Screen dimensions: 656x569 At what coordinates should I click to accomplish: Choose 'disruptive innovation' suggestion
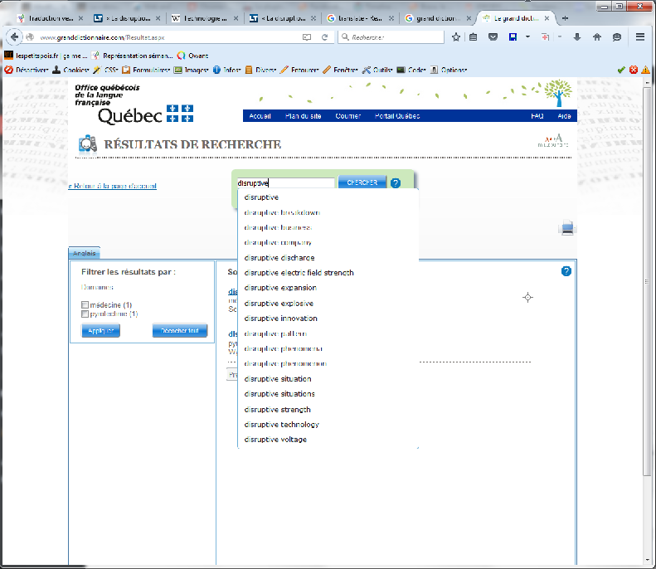point(328,319)
